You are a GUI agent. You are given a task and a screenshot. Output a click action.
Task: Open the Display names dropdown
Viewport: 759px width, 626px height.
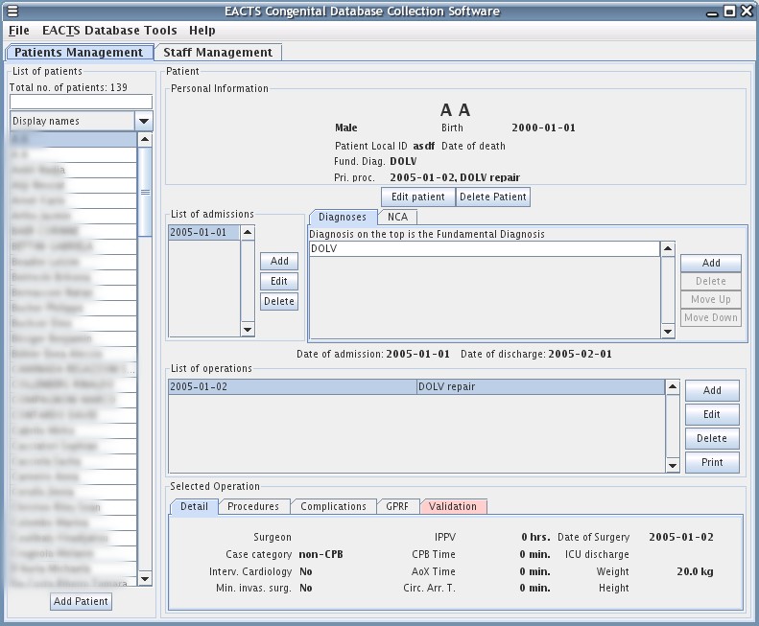[x=144, y=121]
